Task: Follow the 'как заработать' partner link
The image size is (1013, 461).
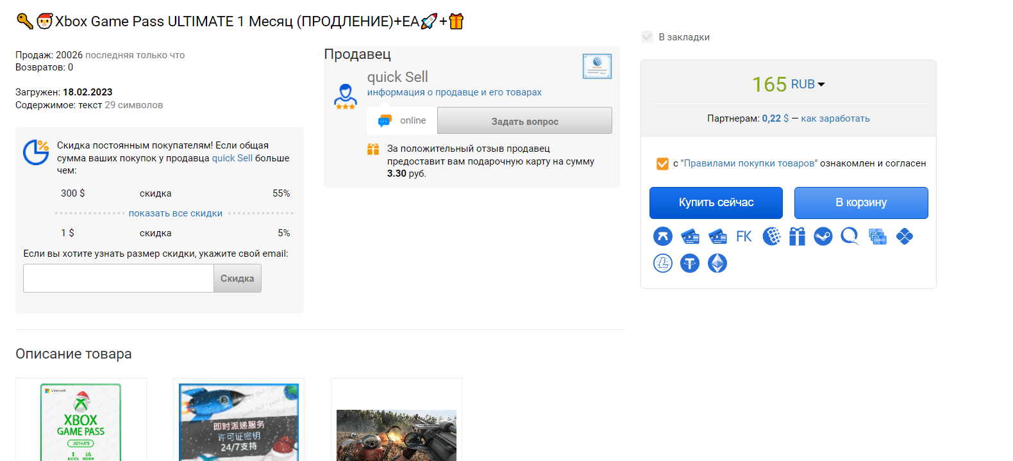Action: [x=835, y=118]
